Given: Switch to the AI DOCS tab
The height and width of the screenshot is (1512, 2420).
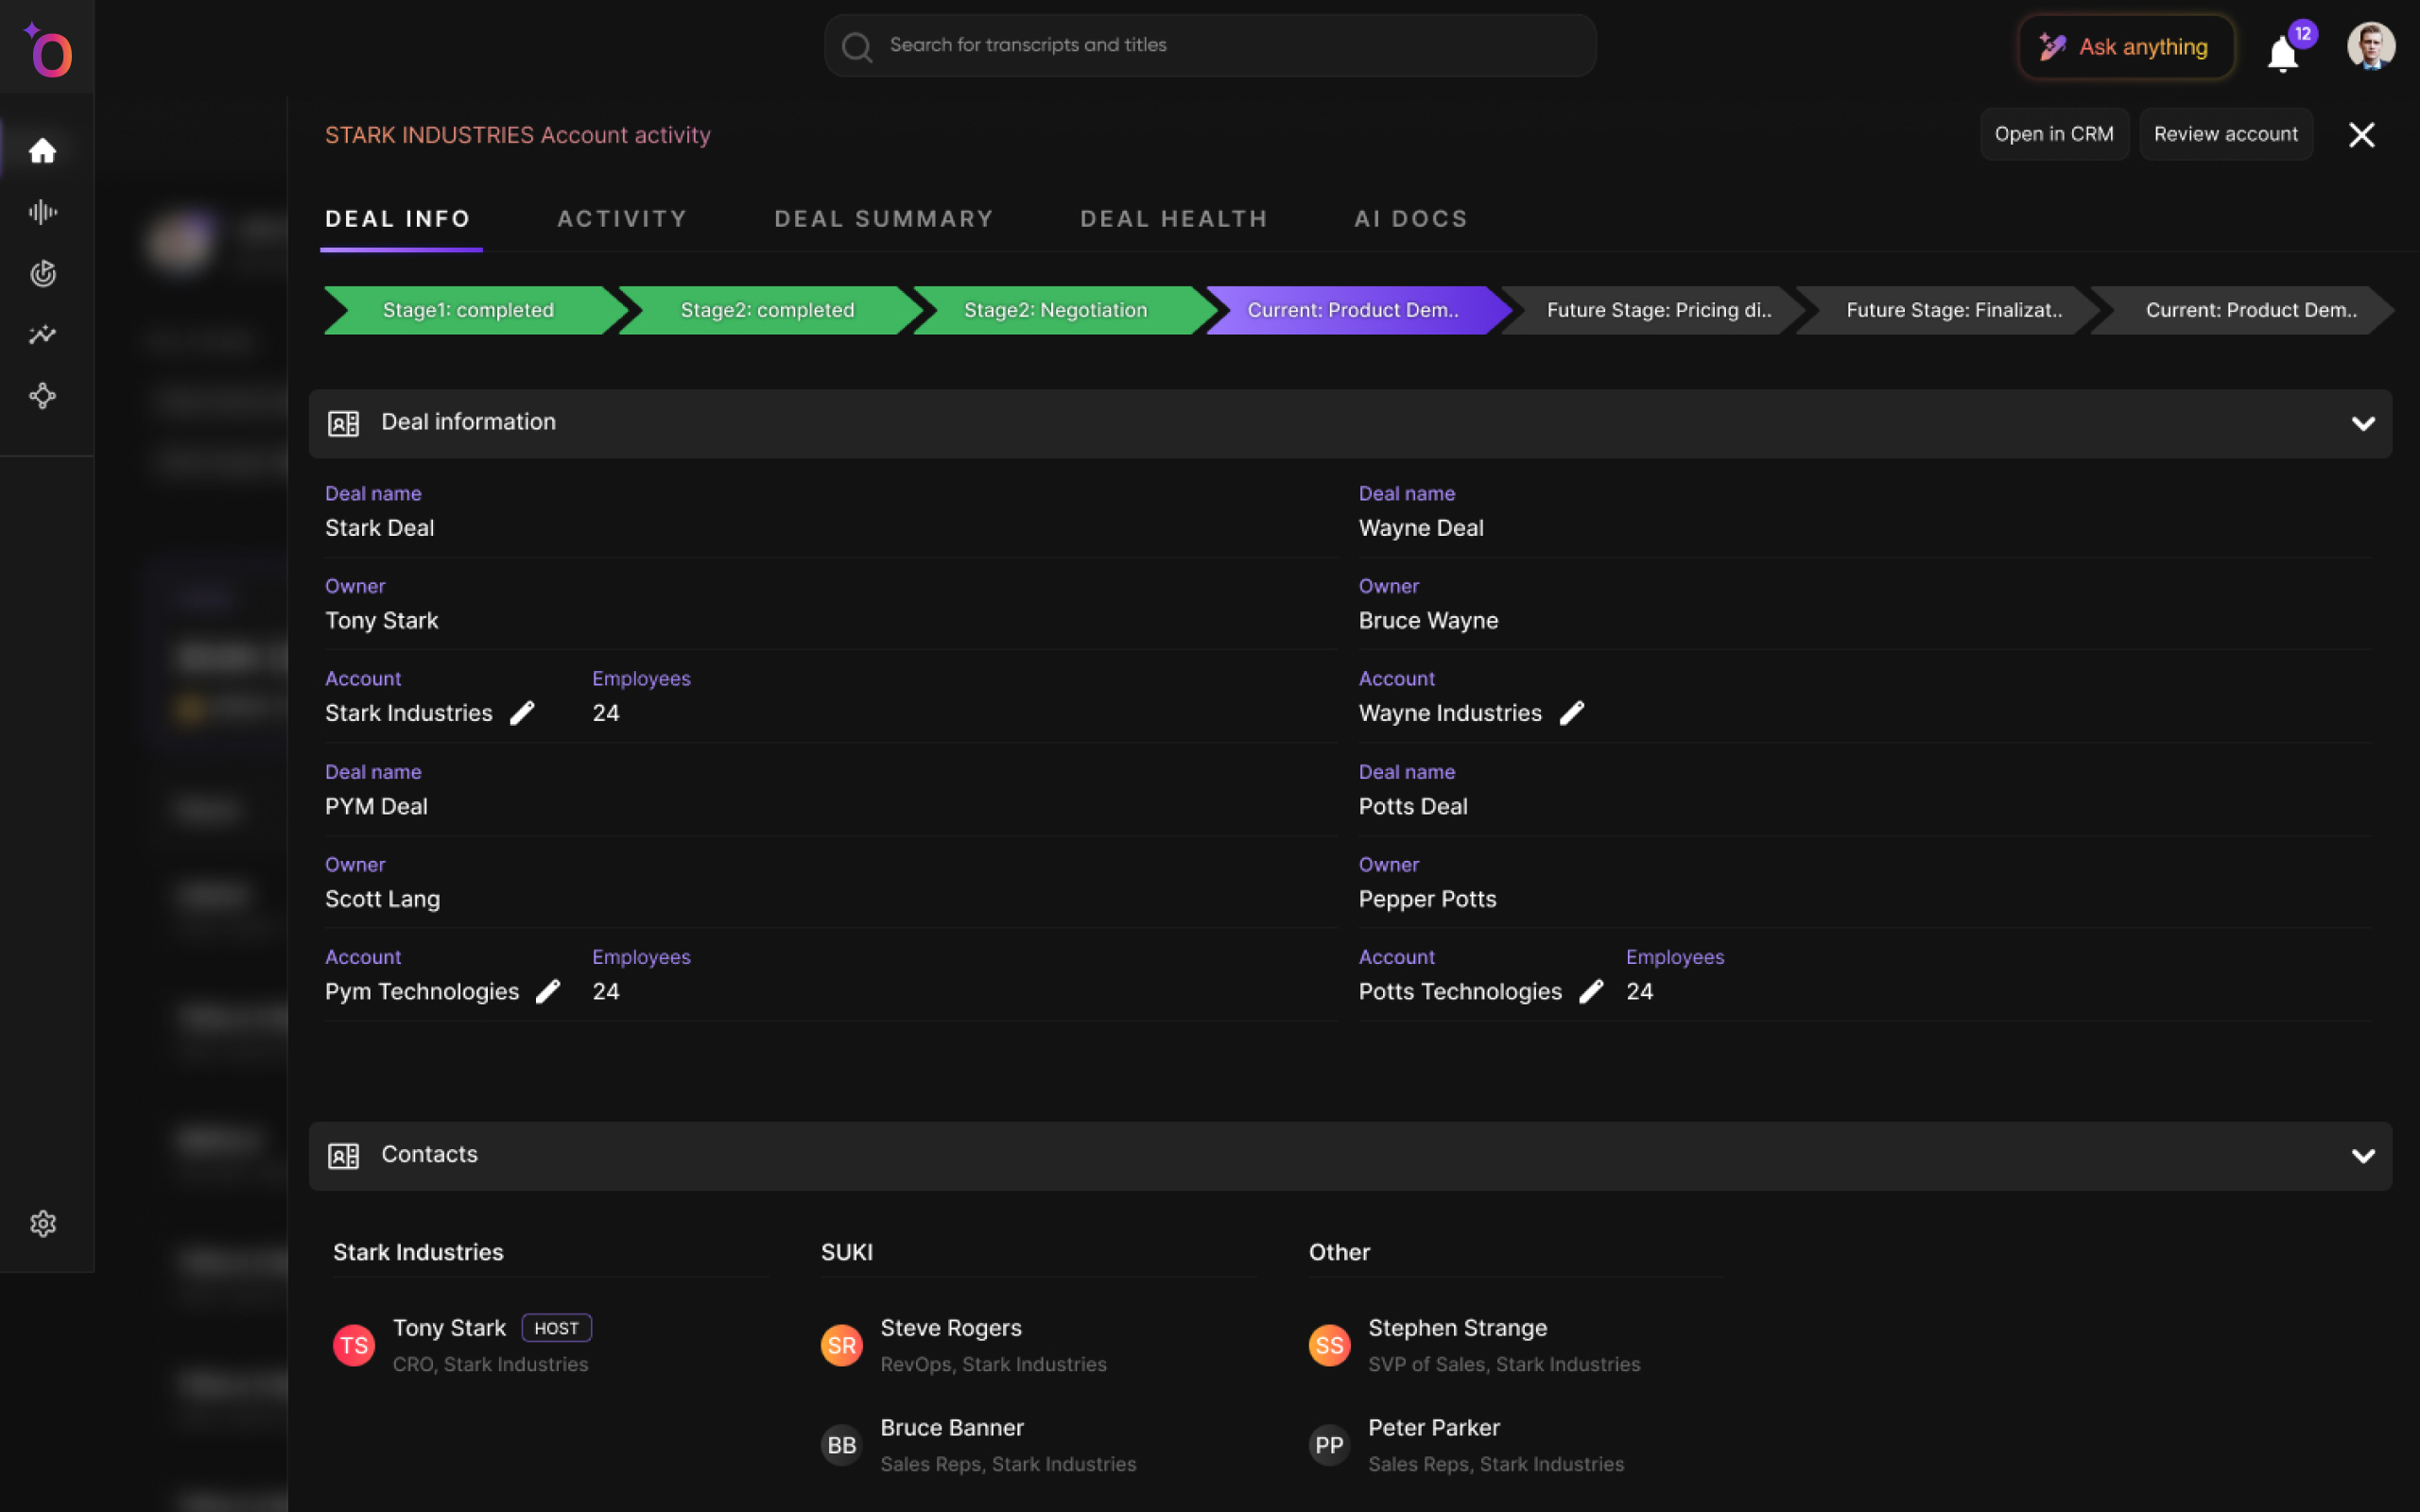Looking at the screenshot, I should (1410, 218).
